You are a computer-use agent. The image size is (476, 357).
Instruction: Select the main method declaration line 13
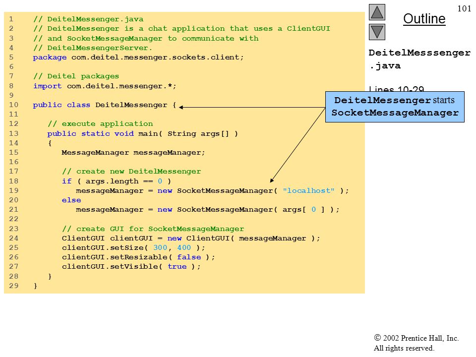[x=143, y=133]
